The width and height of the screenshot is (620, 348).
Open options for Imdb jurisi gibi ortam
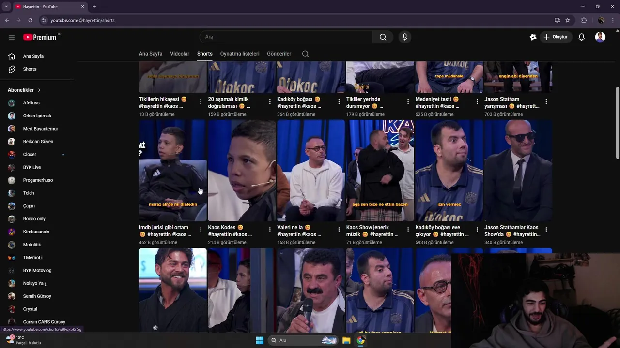(x=201, y=230)
